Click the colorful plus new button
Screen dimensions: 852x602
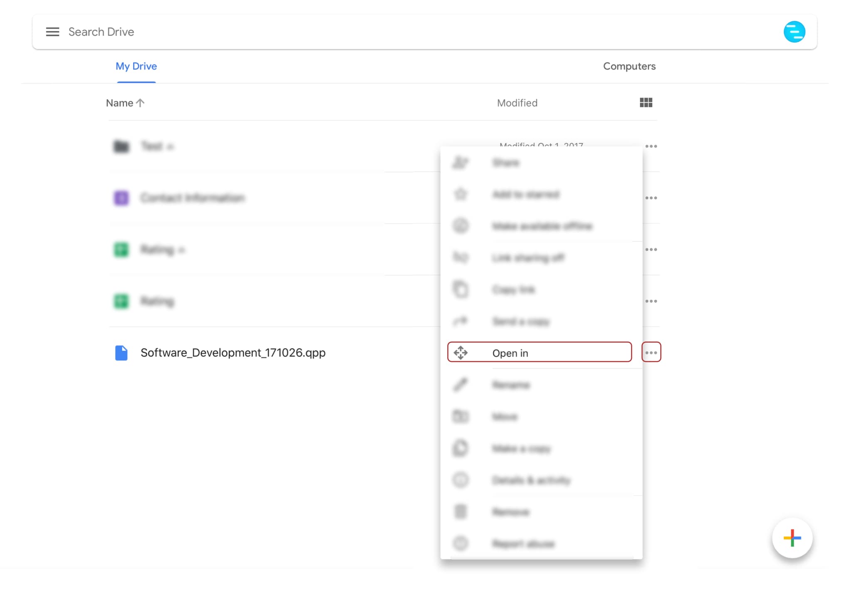(x=792, y=538)
